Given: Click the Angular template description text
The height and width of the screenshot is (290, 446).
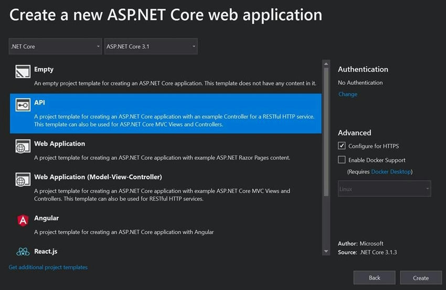Looking at the screenshot, I should pos(124,232).
